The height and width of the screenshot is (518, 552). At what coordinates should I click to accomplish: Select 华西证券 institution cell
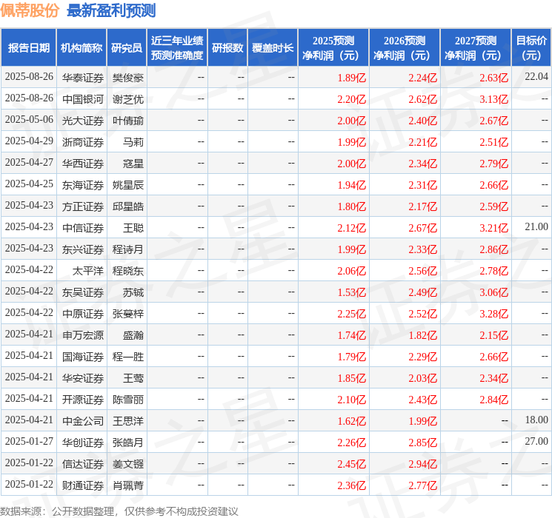pyautogui.click(x=83, y=164)
